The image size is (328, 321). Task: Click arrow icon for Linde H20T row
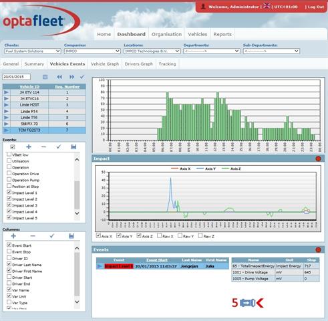tap(6, 105)
